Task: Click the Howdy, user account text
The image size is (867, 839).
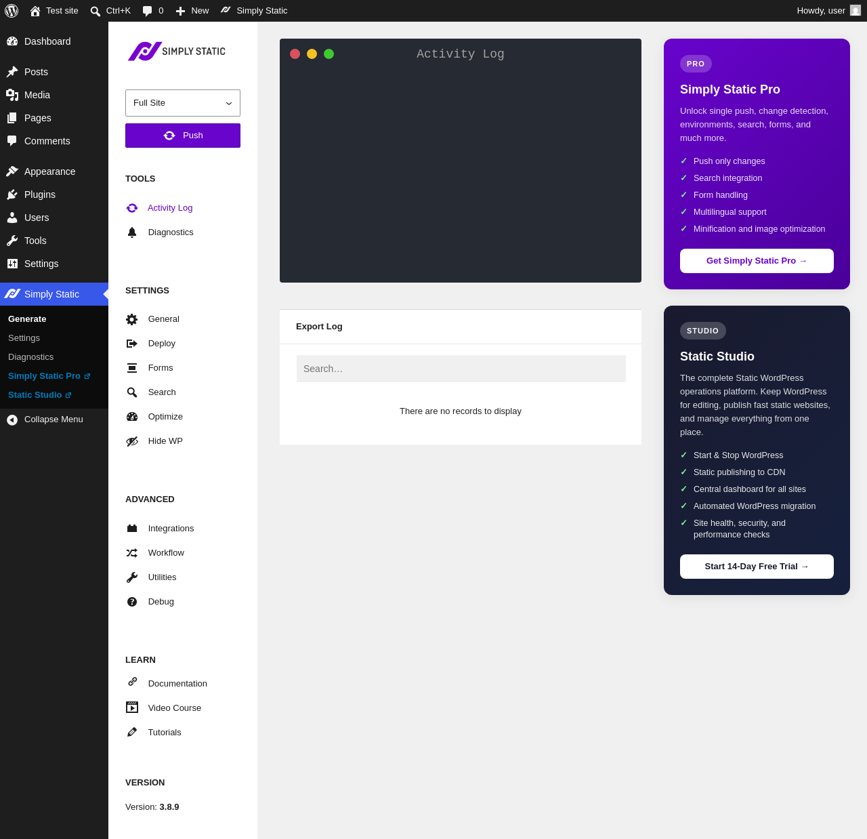Action: pyautogui.click(x=821, y=11)
